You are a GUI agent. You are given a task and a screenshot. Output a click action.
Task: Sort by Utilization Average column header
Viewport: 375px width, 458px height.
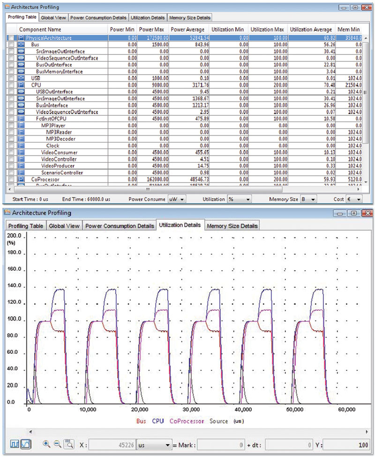(x=311, y=30)
